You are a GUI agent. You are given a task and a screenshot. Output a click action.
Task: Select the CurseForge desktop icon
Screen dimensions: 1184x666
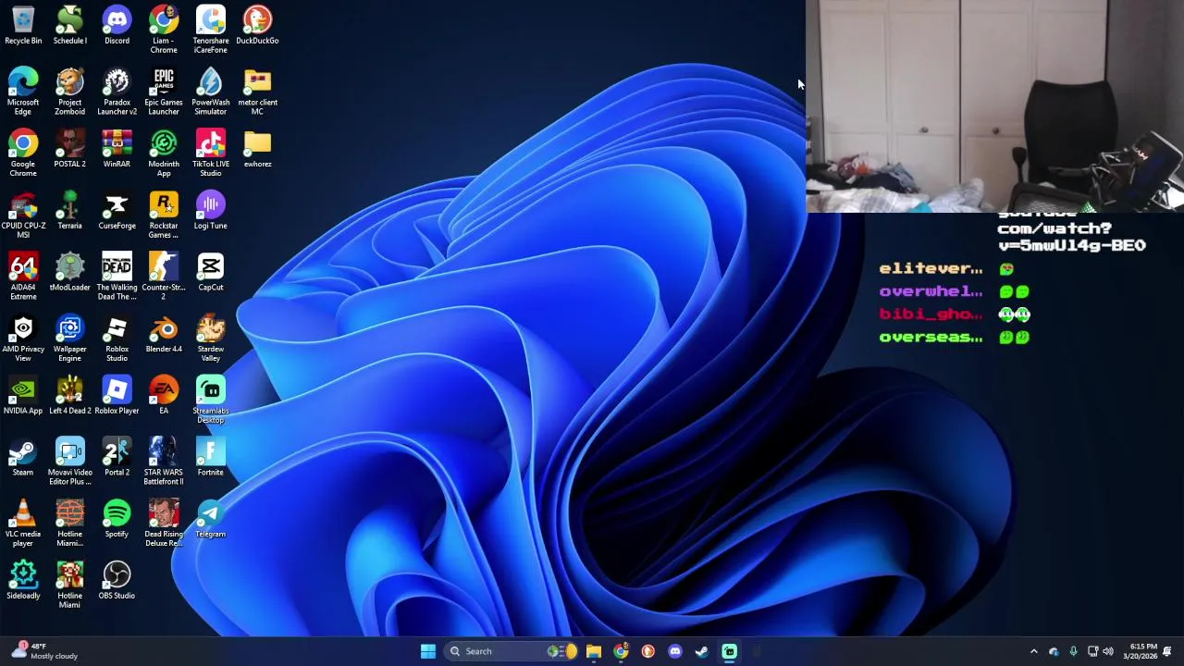pos(117,211)
